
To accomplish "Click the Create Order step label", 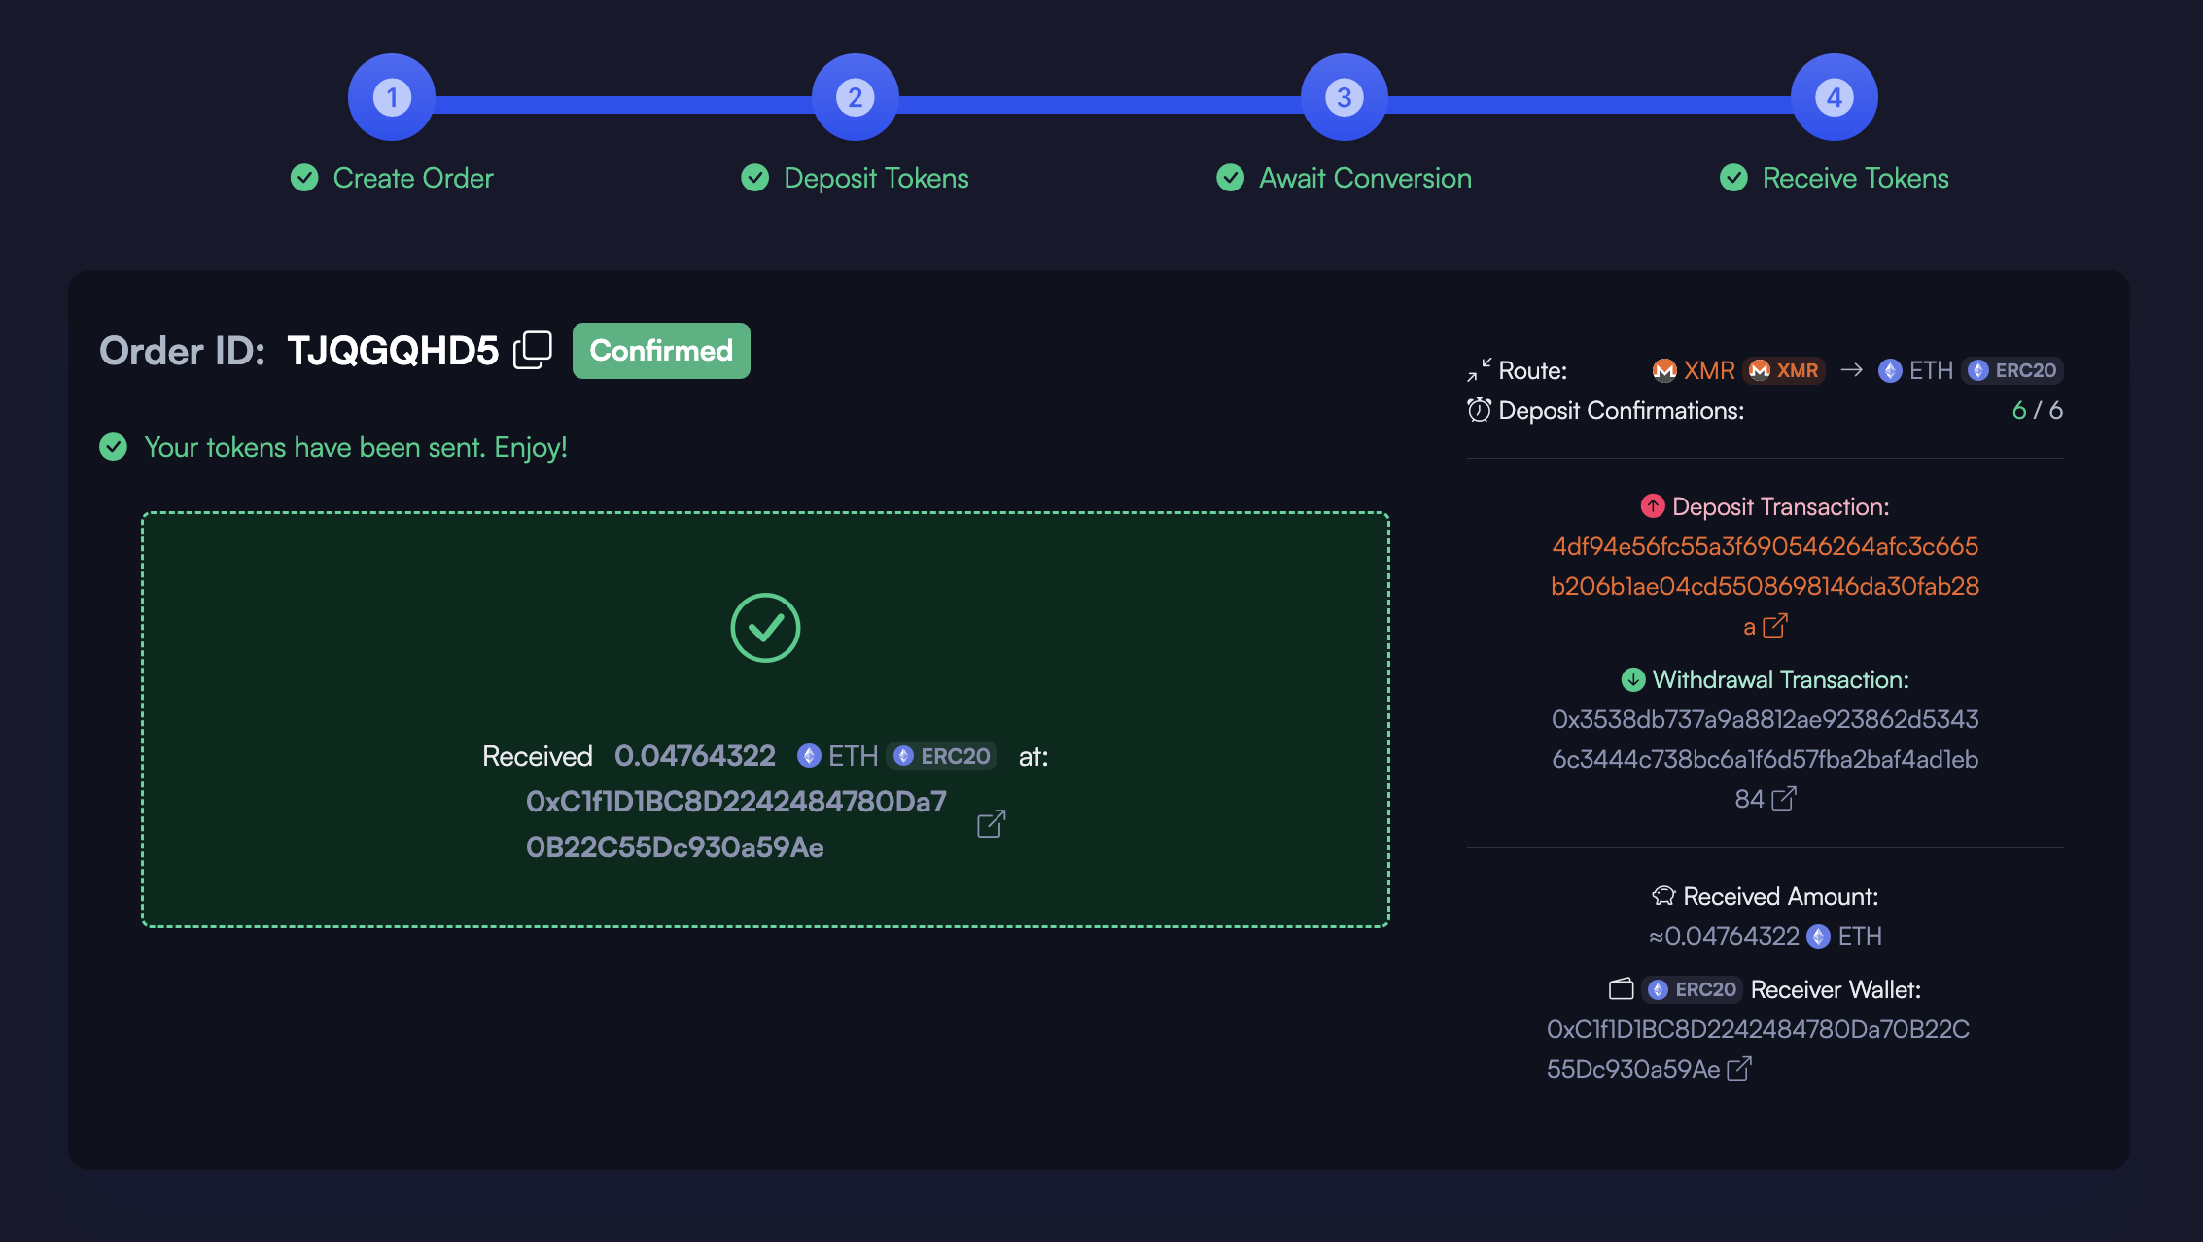I will click(x=413, y=178).
